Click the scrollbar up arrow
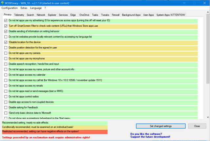210x141 pixels. click(x=208, y=12)
